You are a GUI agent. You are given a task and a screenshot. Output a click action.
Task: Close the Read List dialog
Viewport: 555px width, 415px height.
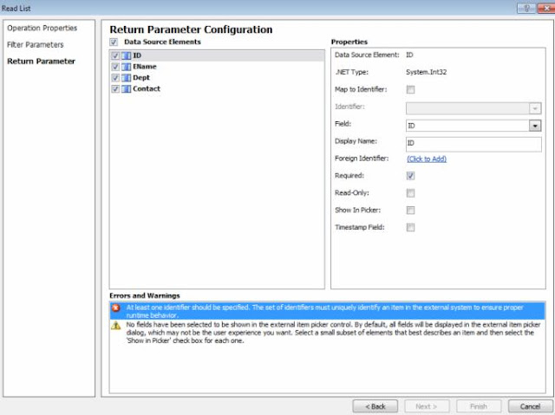[x=542, y=7]
